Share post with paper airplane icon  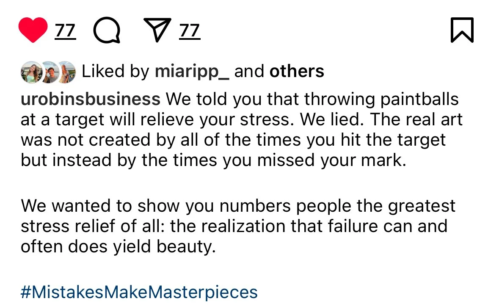coord(157,30)
